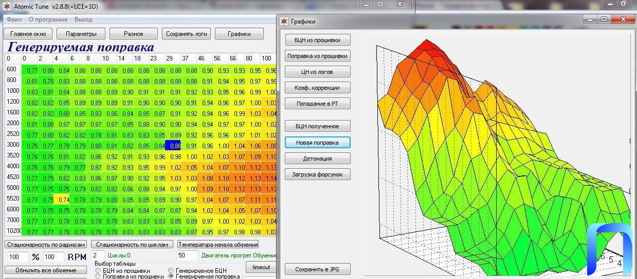637x279 pixels.
Task: Open the Параметры section
Action: (81, 34)
